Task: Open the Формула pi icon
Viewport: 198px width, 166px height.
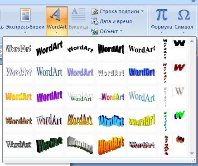Action: [161, 15]
